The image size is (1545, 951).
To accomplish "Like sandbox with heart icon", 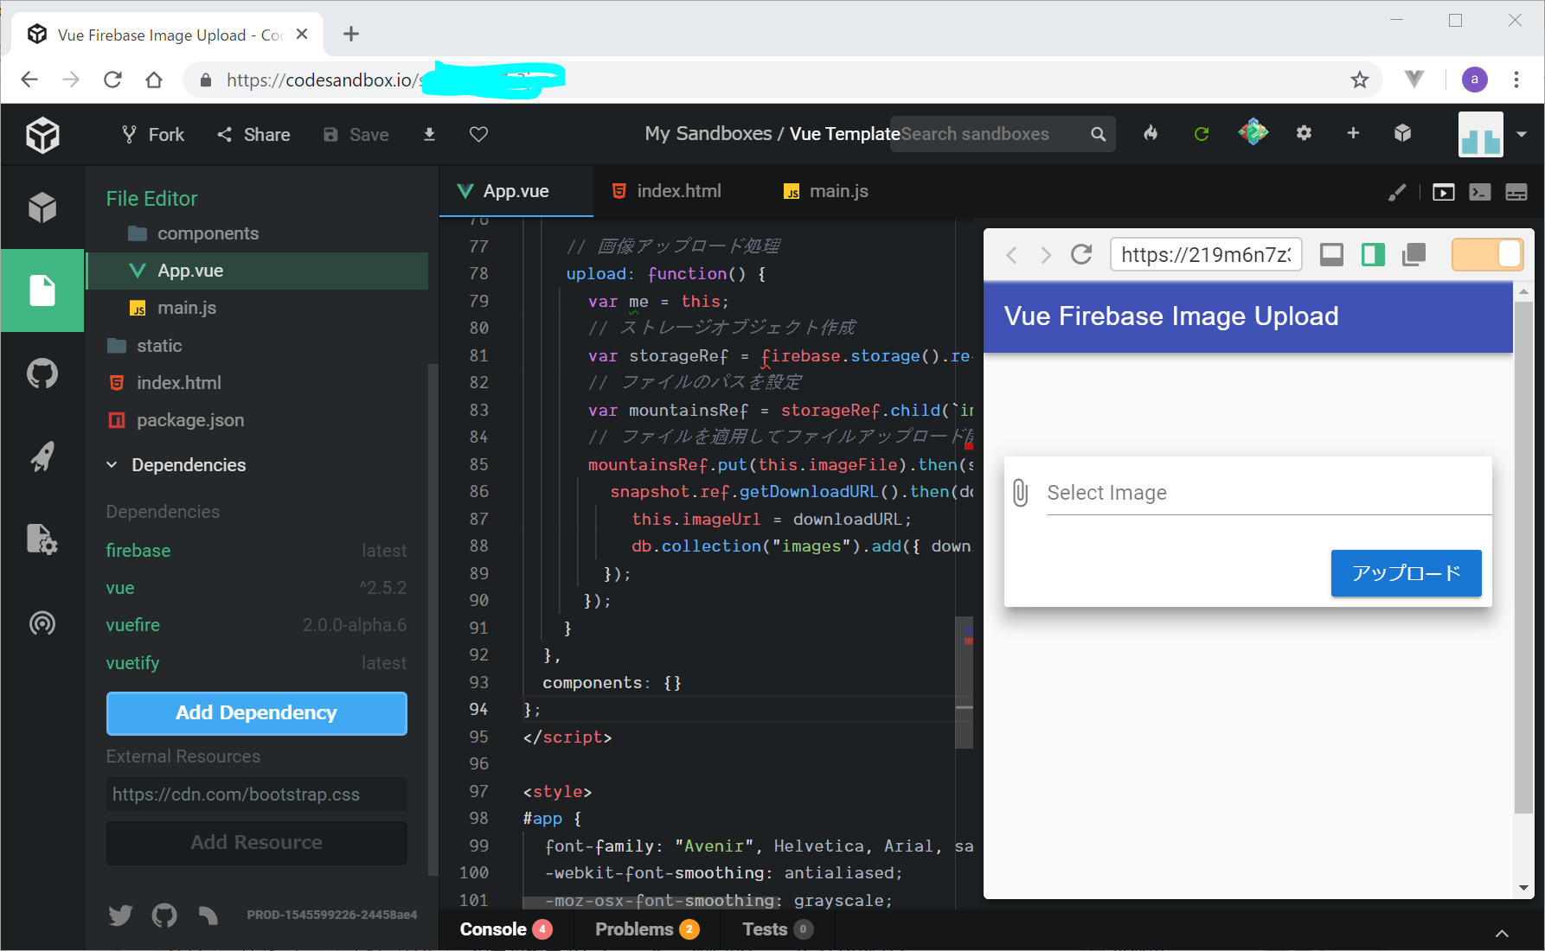I will coord(478,134).
